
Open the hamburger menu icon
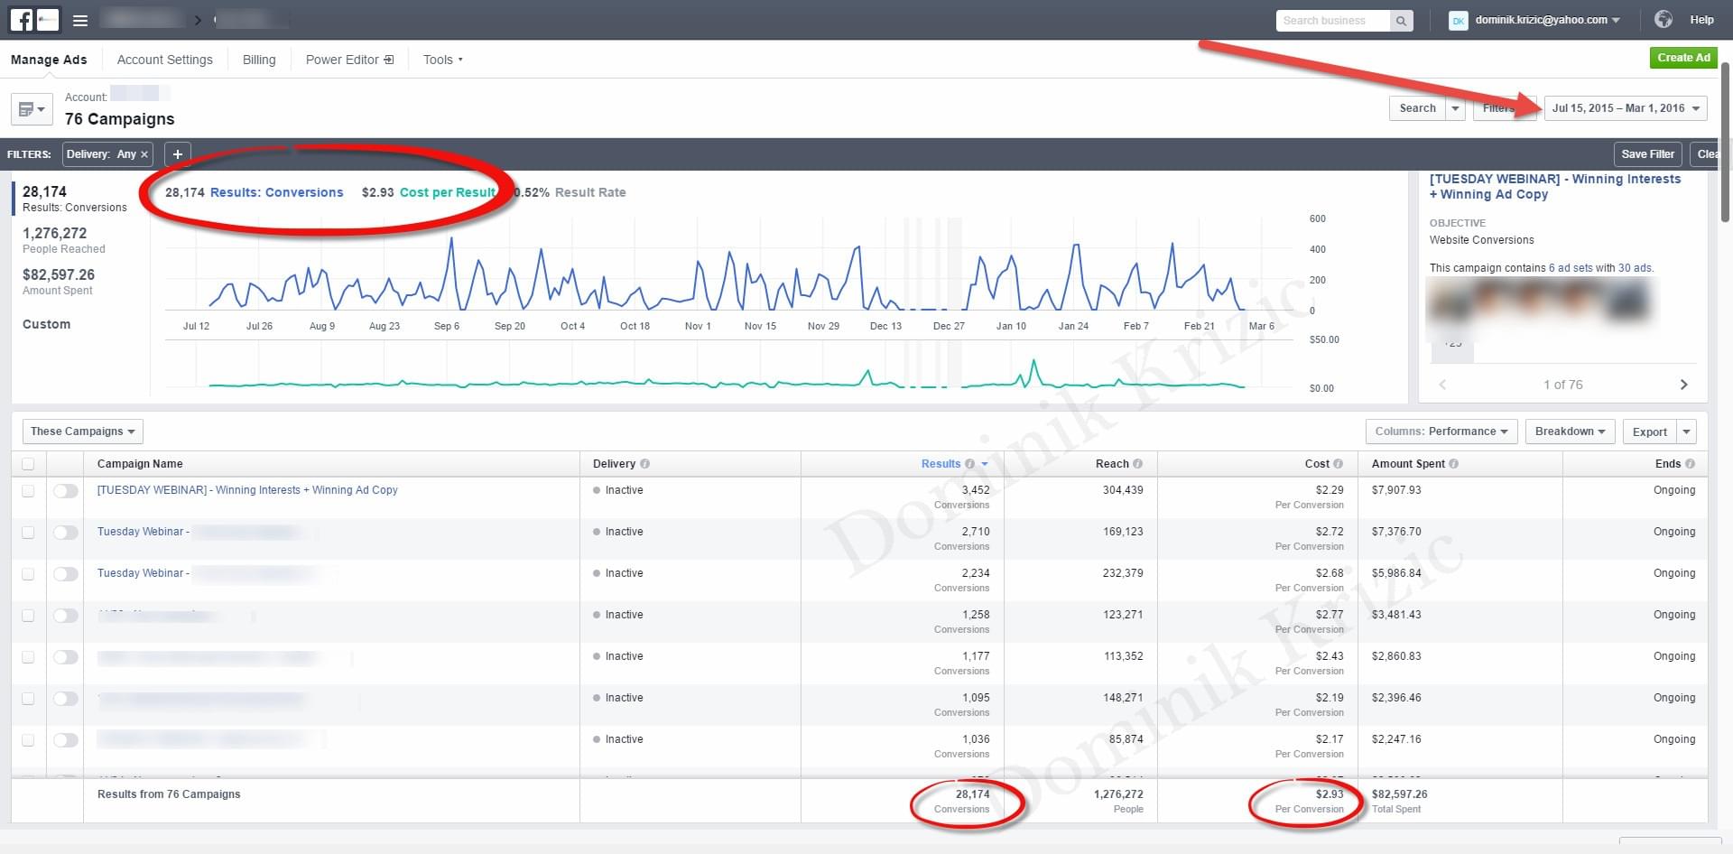80,20
